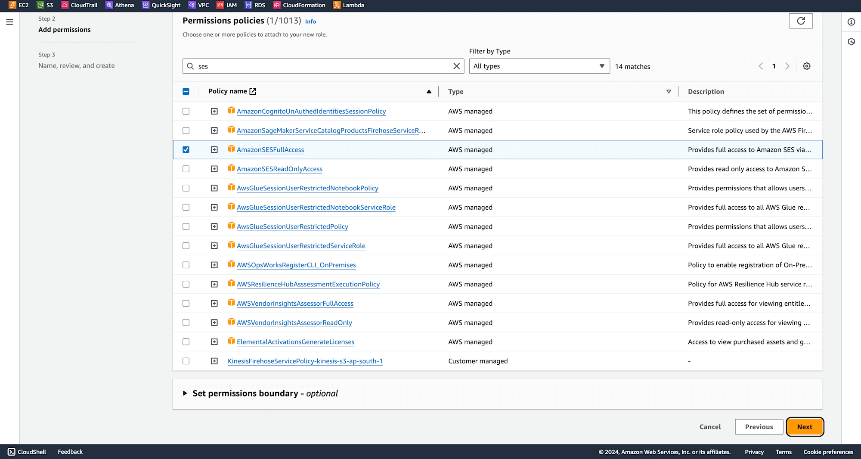This screenshot has height=459, width=861.
Task: Open the CloudTrail service shortcut
Action: (80, 5)
